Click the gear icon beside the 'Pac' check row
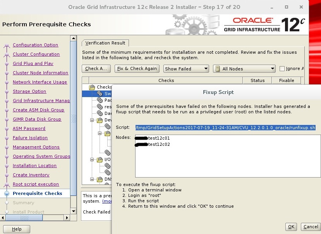The height and width of the screenshot is (234, 321). coord(100,100)
